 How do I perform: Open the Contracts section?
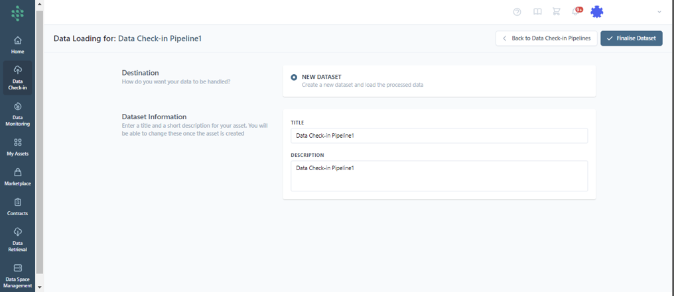click(18, 206)
